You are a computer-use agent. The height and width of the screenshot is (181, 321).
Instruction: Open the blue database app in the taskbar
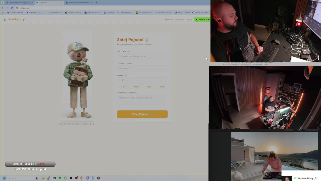coord(93,178)
